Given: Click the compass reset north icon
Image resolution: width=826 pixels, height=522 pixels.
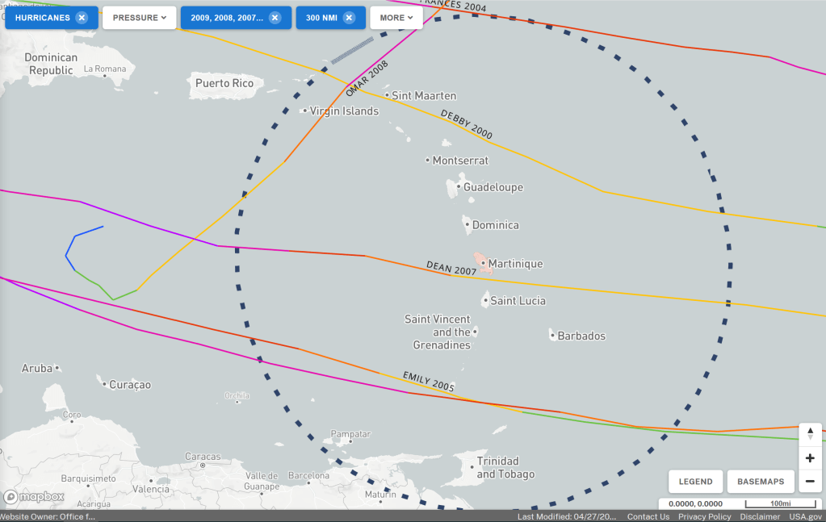Looking at the screenshot, I should click(x=810, y=433).
